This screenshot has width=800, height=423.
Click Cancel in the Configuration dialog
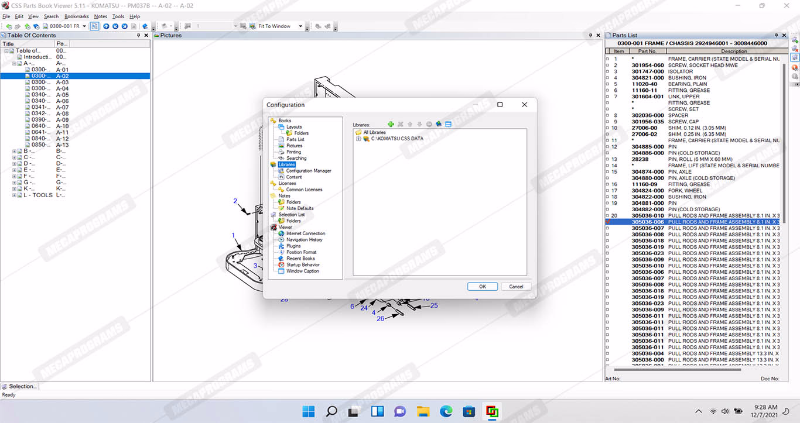pos(516,287)
